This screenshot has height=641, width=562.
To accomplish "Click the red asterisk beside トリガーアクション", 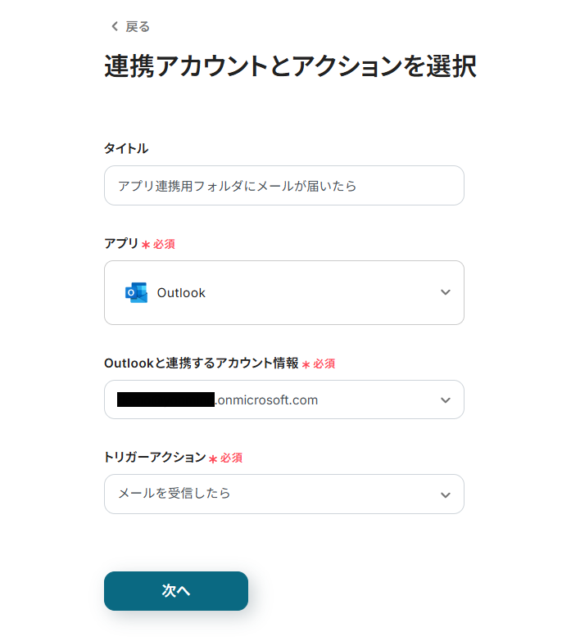I will coord(213,458).
